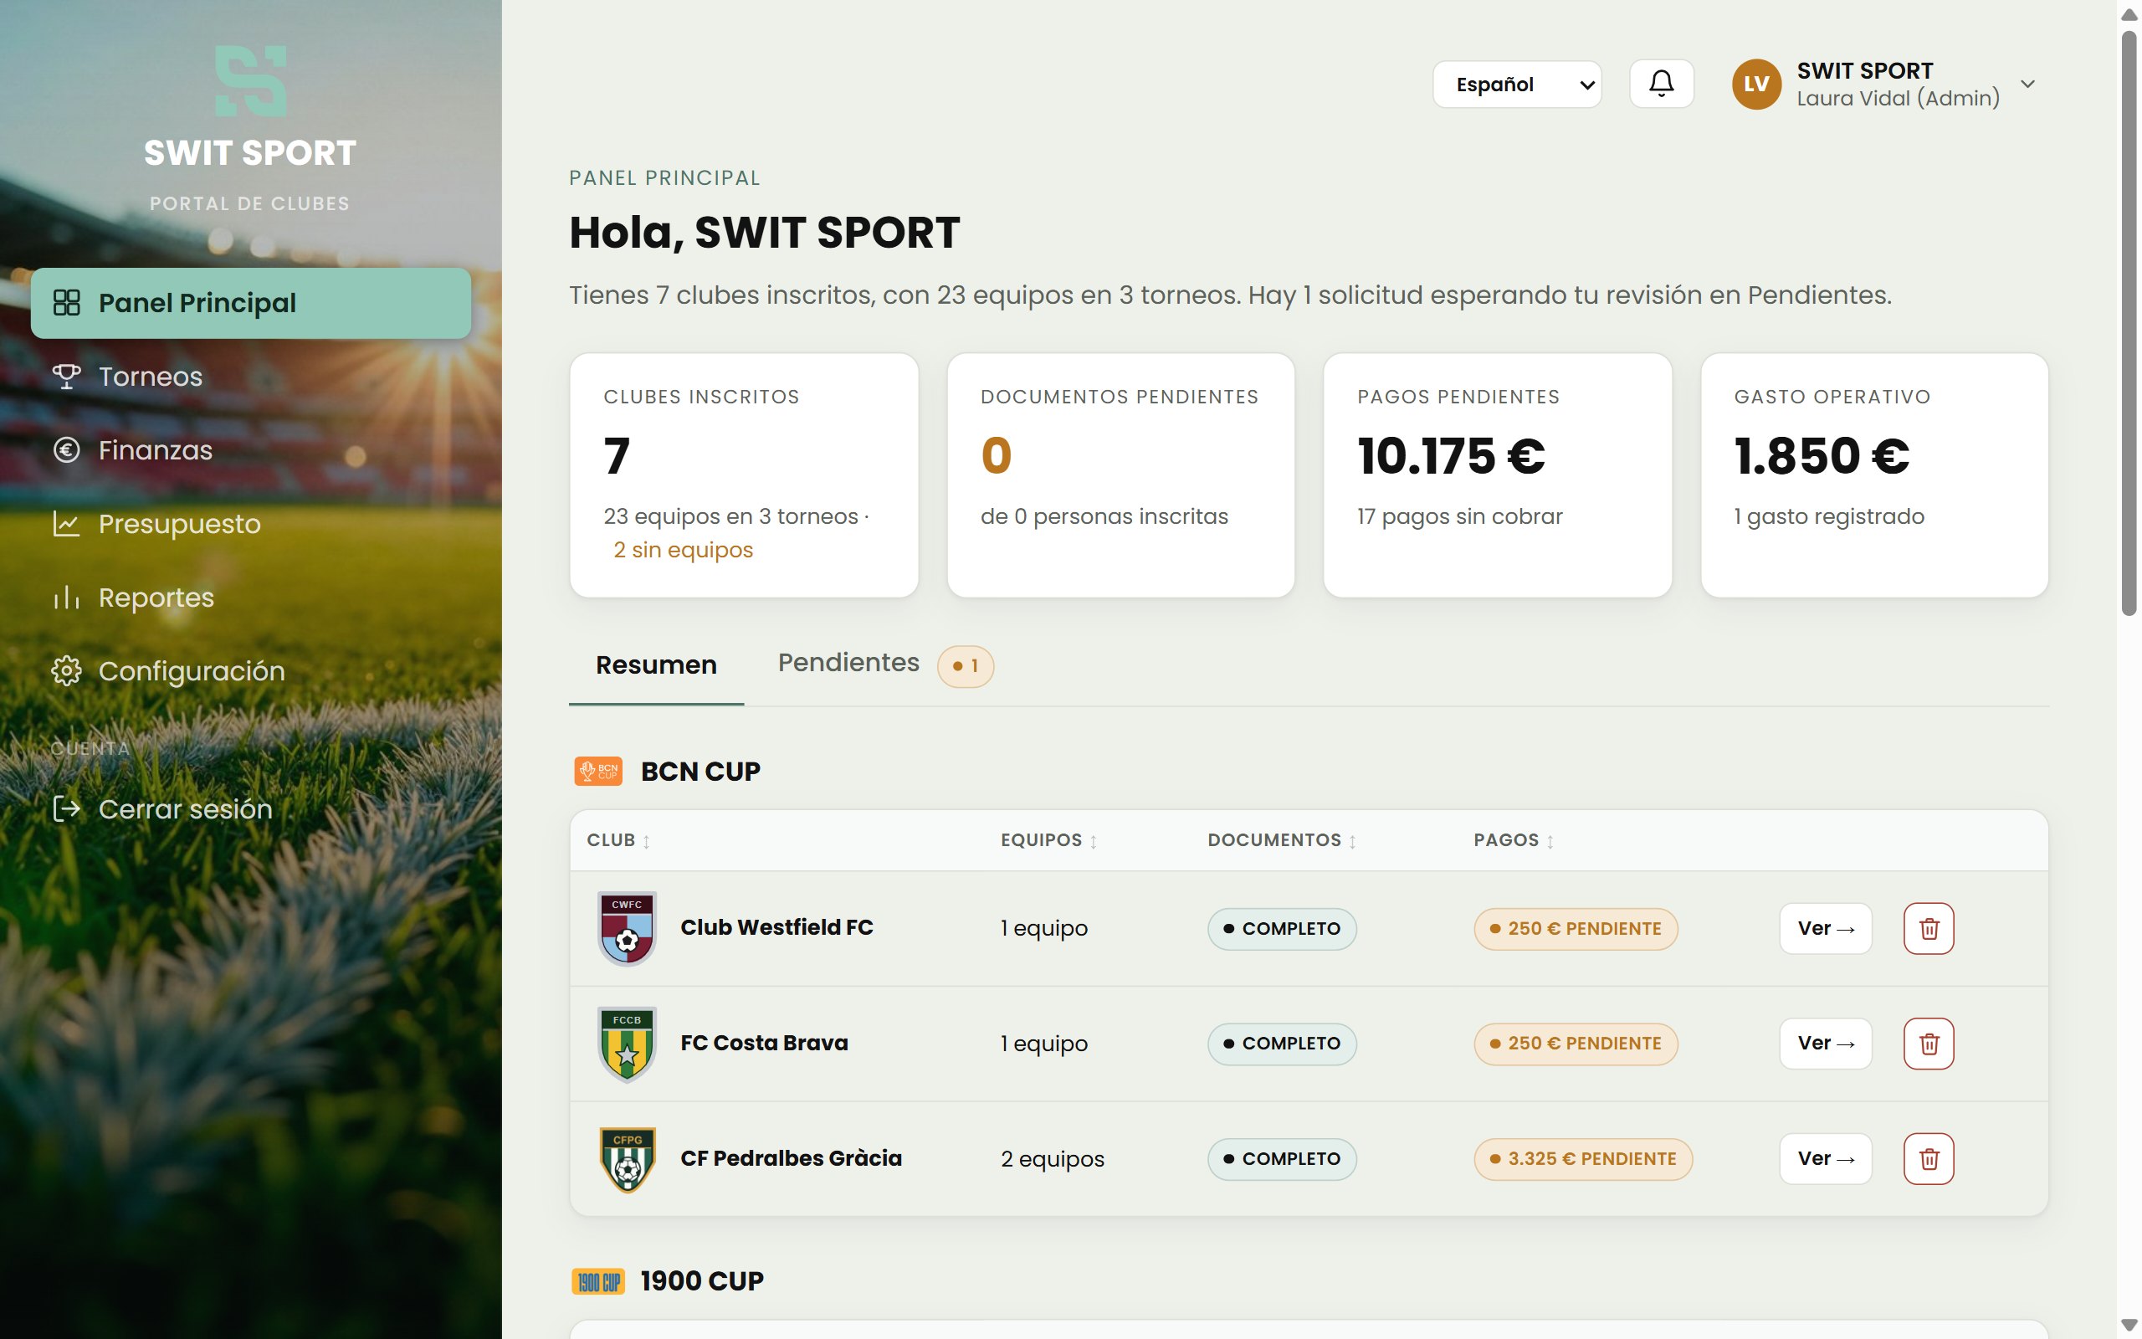Delete Club Westfield FC with trash icon
Screen dimensions: 2142x1339
click(x=1929, y=928)
